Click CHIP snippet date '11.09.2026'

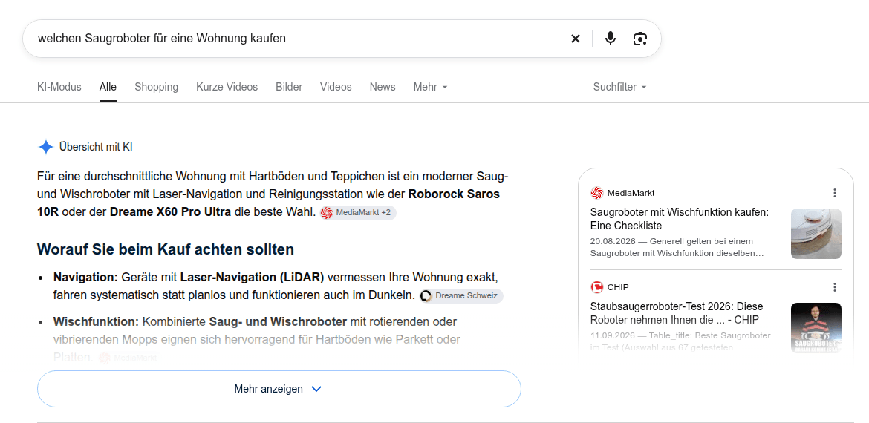click(611, 335)
